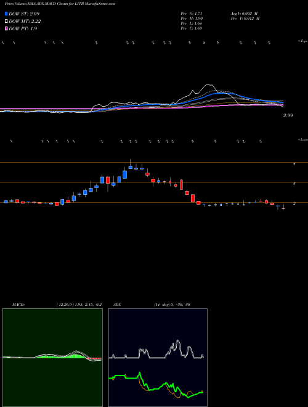Click the 'Pre L: 1.64' value

(192, 23)
